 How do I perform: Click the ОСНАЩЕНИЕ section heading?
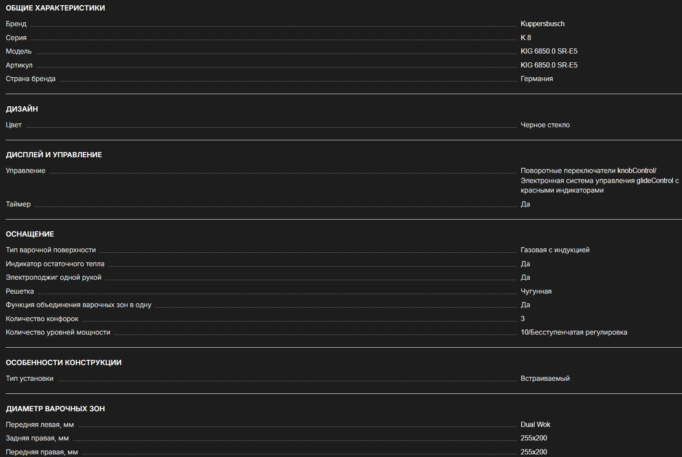tap(30, 234)
